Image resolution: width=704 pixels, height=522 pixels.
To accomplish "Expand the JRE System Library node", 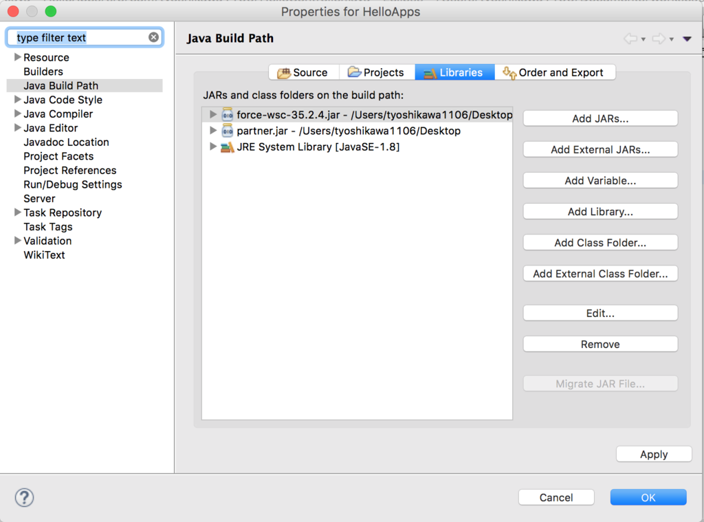I will point(212,146).
